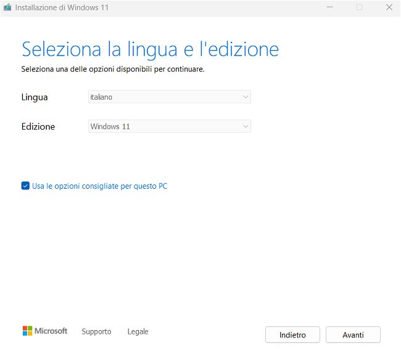Viewport: 401px width, 356px height.
Task: Click the disabled maximize button in title bar
Action: [x=359, y=7]
